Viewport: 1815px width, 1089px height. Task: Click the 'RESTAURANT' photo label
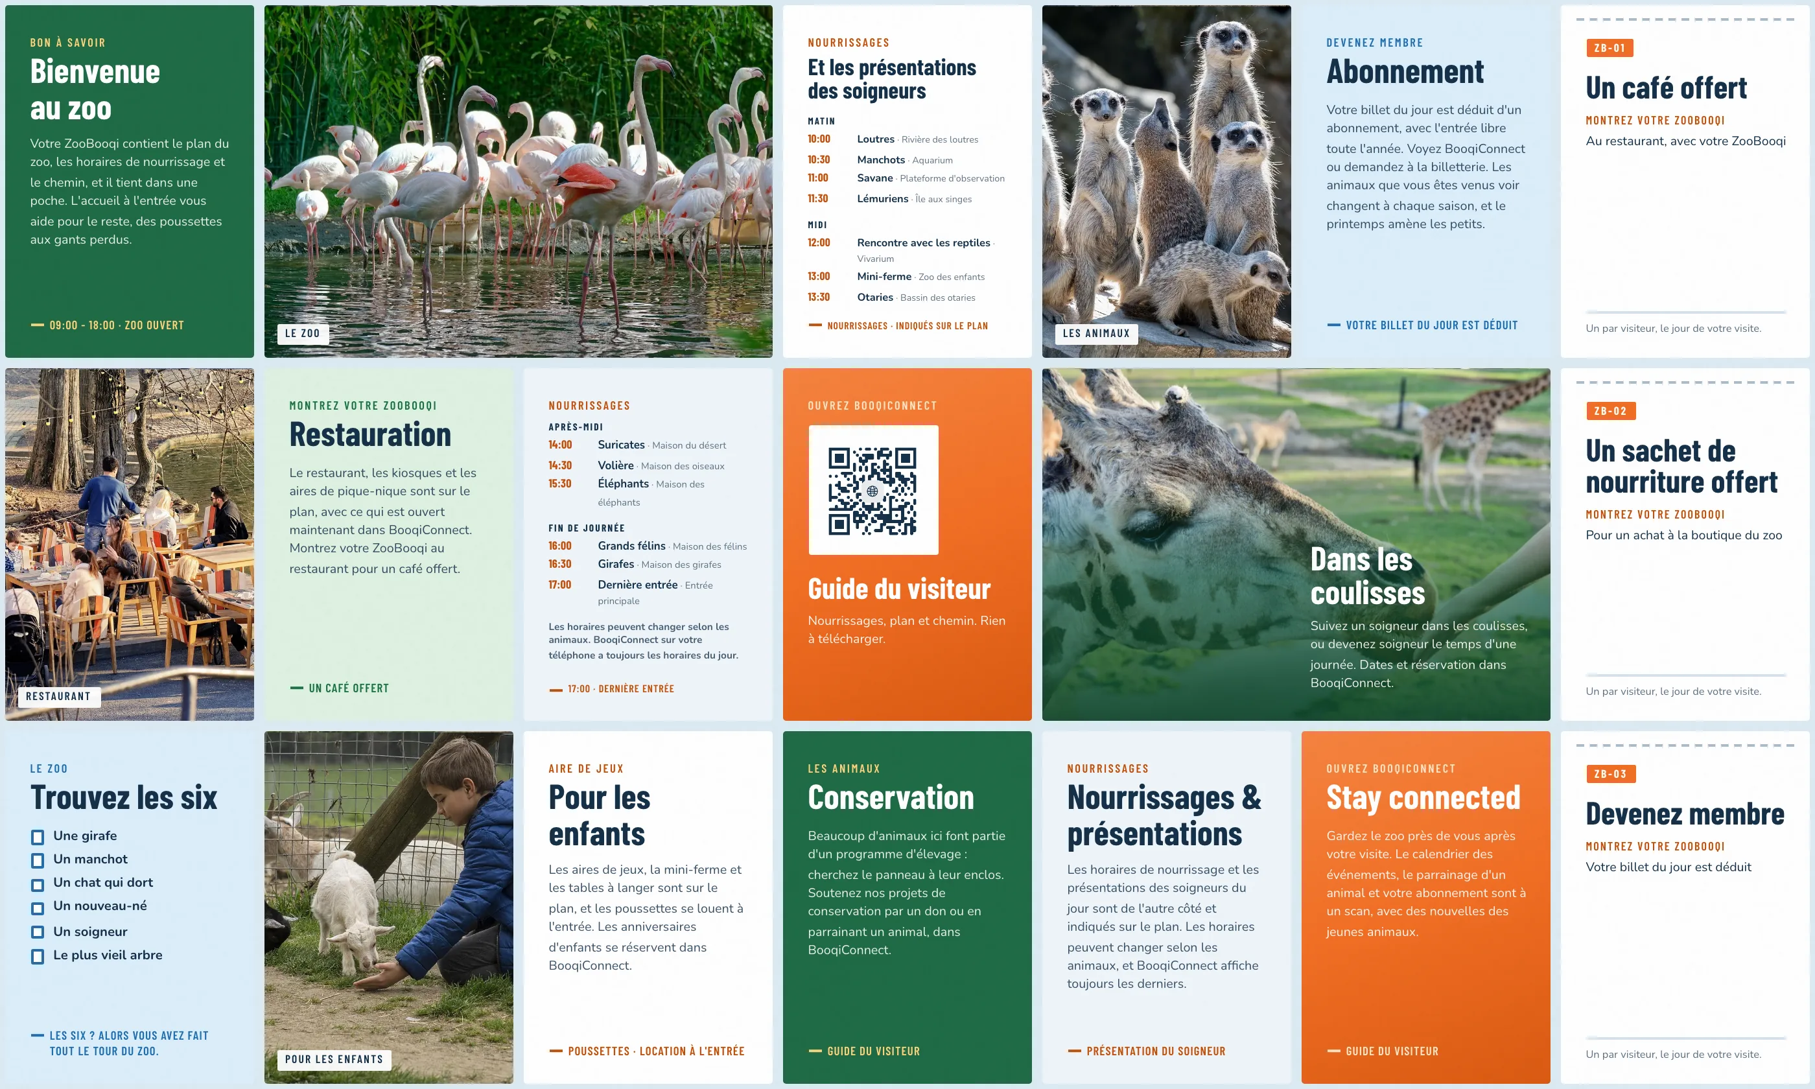click(x=58, y=696)
